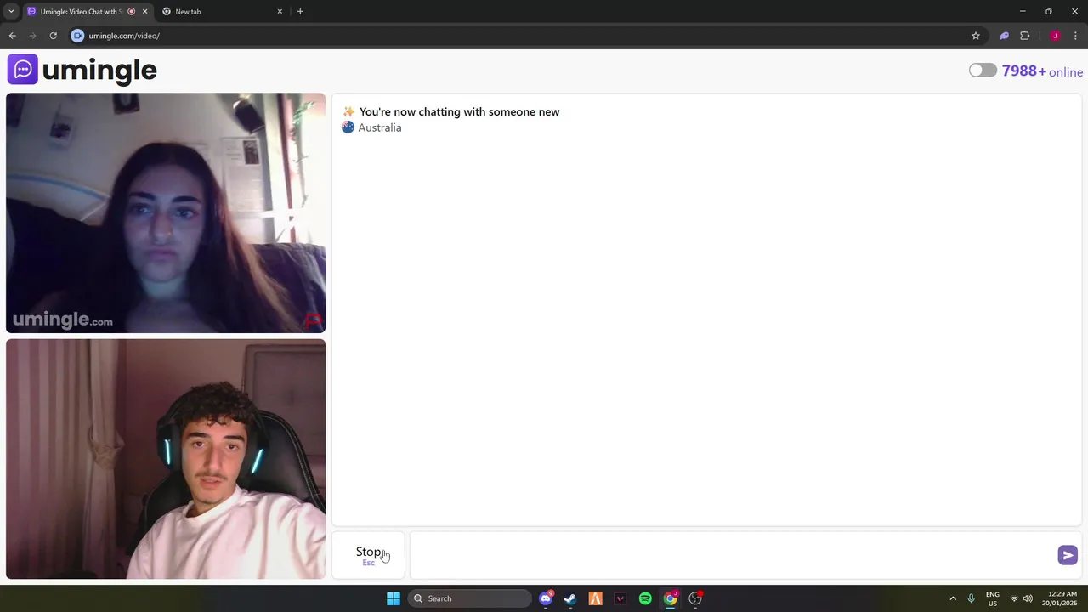Click the Australia country label

380,127
